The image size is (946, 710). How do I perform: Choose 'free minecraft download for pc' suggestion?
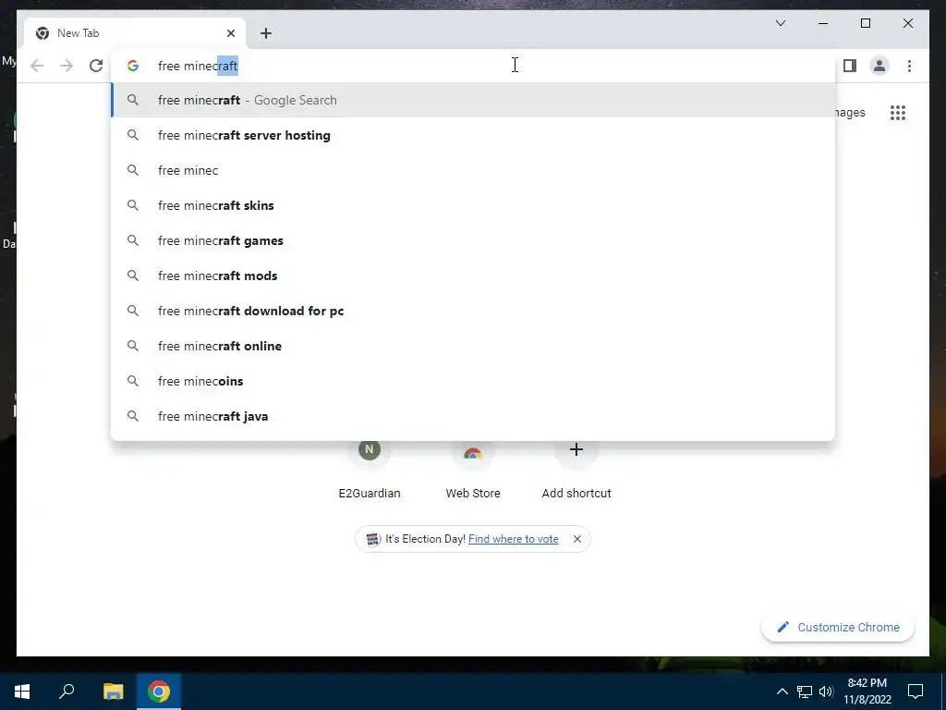point(473,311)
